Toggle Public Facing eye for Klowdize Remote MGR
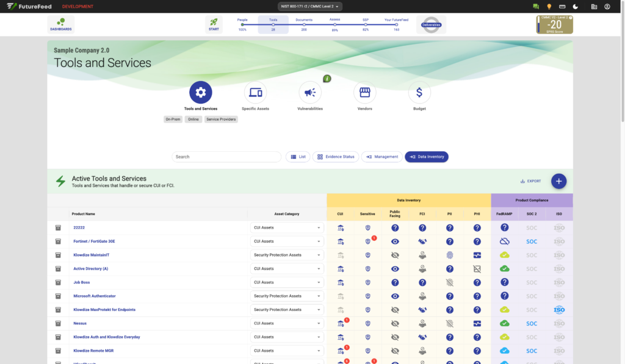This screenshot has height=364, width=625. (395, 351)
